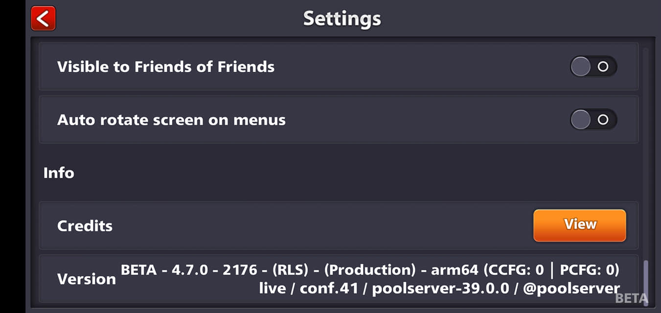Click the grey knob of Friends of Friends switch
The image size is (661, 313).
[x=581, y=67]
